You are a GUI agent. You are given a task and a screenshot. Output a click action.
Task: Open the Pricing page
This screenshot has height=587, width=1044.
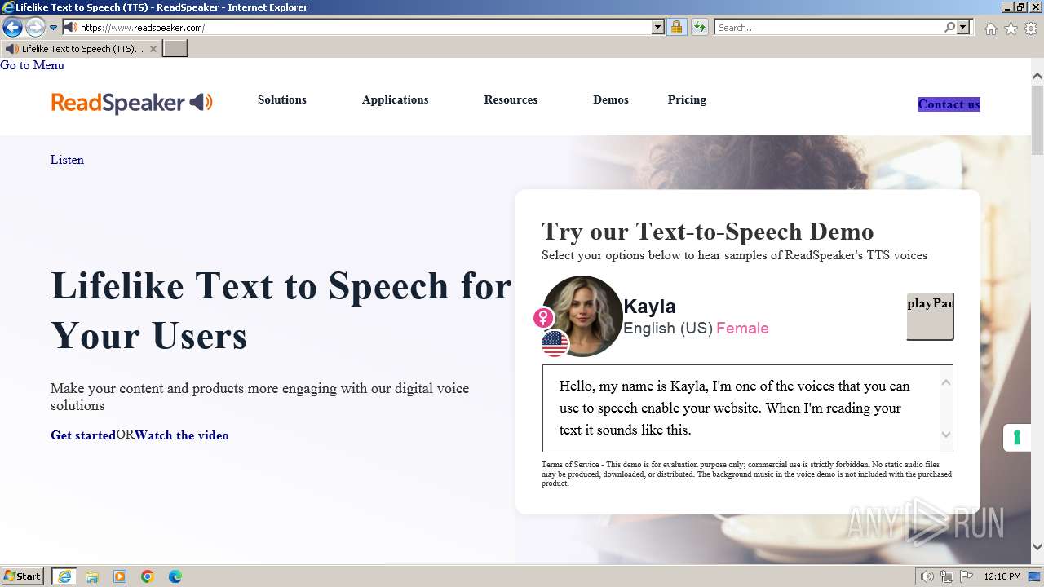(x=687, y=99)
